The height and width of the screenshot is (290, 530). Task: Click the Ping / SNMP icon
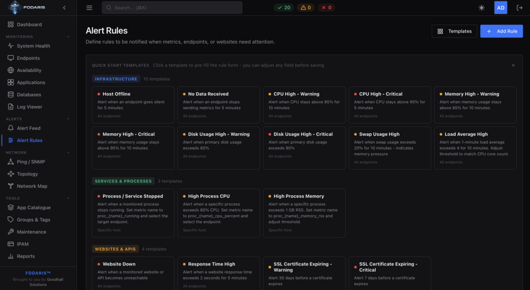(x=11, y=162)
